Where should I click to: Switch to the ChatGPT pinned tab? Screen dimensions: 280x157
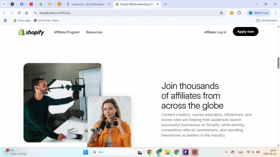pos(12,4)
